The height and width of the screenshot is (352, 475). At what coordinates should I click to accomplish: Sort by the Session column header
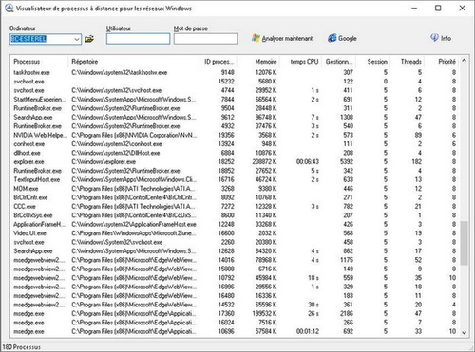point(372,62)
